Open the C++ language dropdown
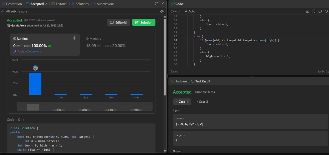 coord(175,11)
